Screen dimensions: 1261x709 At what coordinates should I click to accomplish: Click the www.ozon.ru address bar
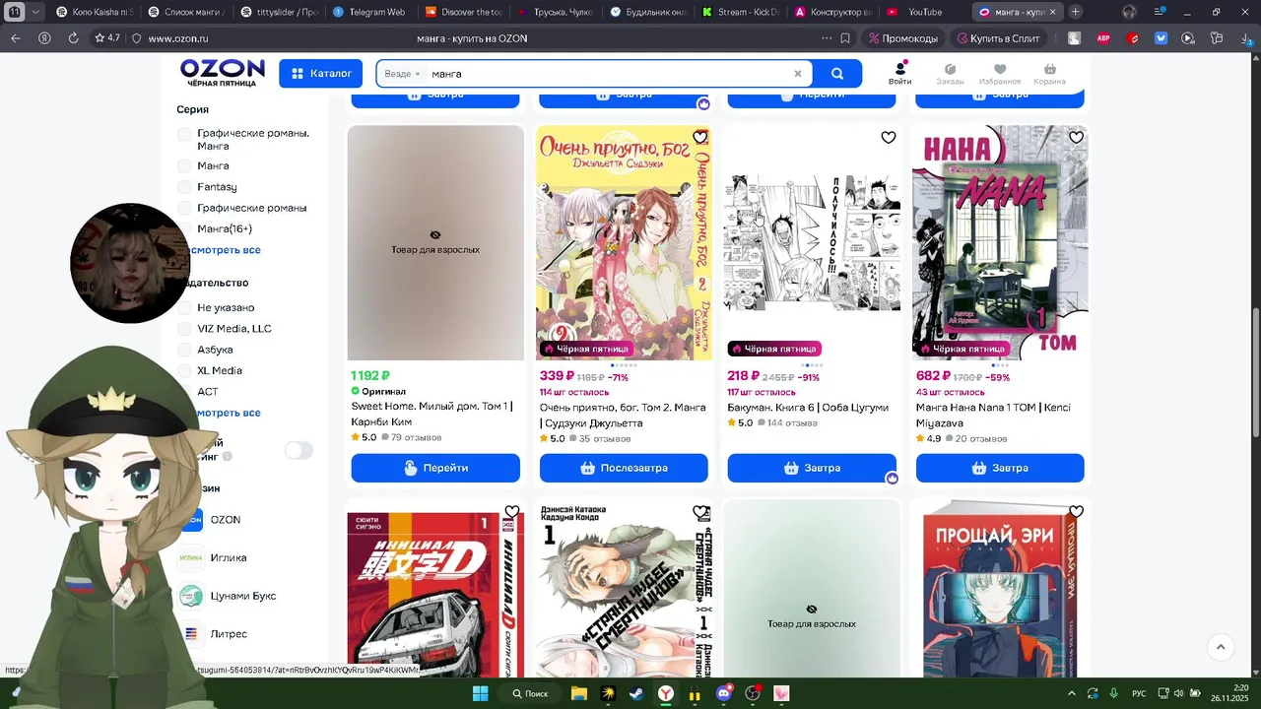click(x=178, y=38)
